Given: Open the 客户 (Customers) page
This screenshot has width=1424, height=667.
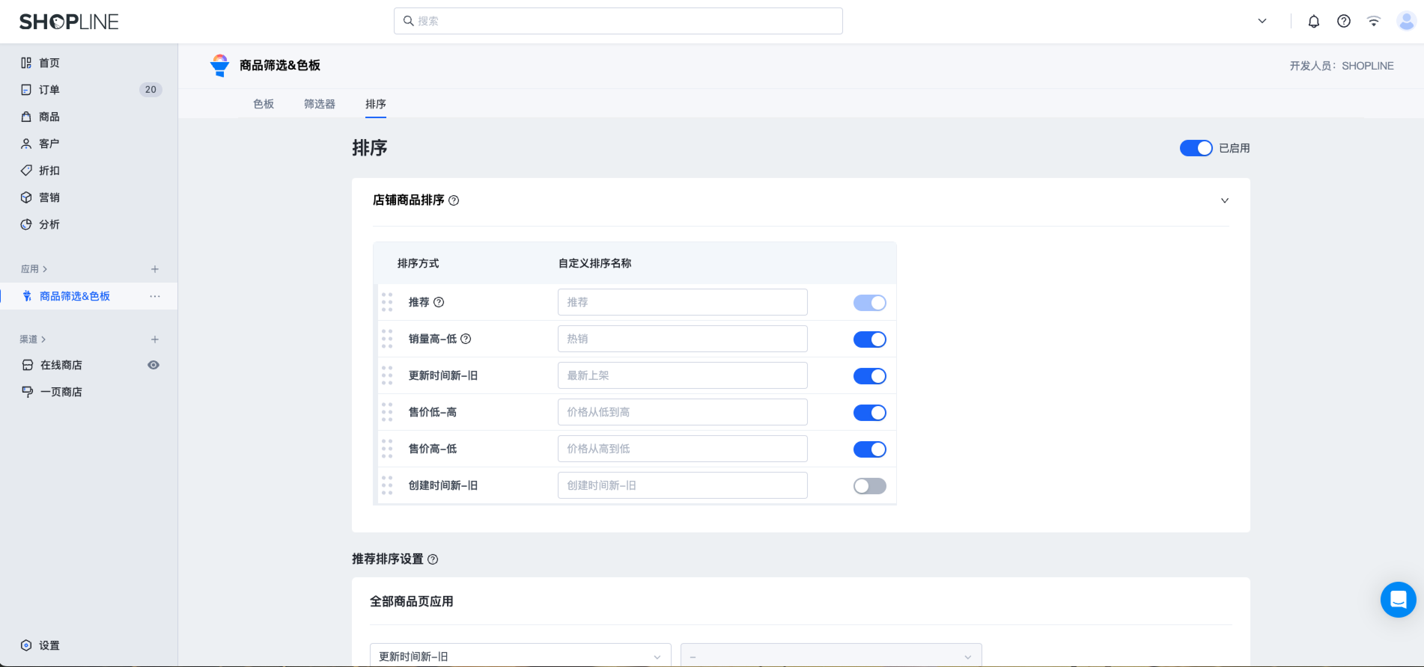Looking at the screenshot, I should point(49,143).
